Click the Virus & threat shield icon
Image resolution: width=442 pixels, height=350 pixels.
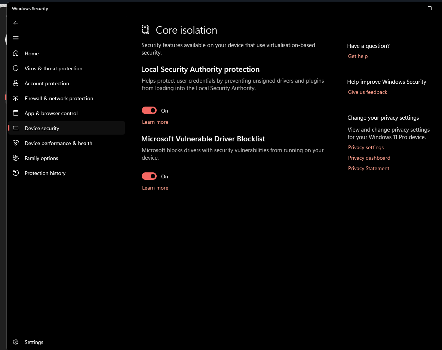coord(16,68)
